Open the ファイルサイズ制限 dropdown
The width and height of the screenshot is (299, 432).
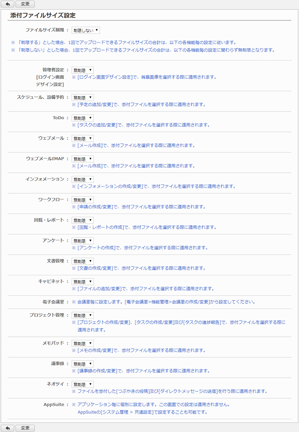[x=85, y=30]
